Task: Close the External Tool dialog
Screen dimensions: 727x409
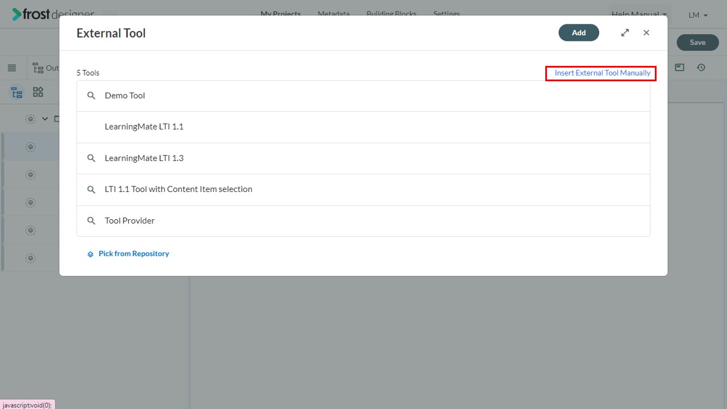Action: coord(646,33)
